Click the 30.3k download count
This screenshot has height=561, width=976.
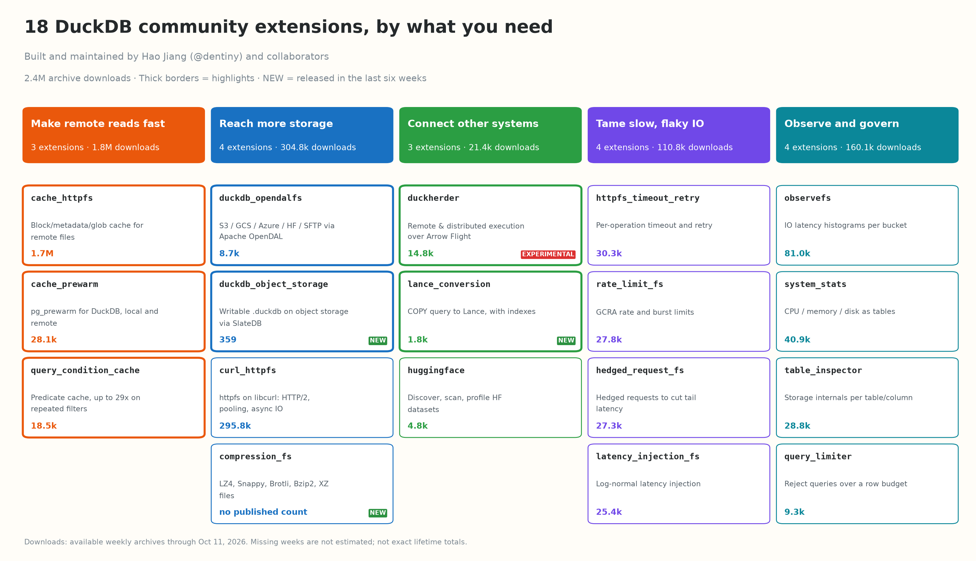click(x=609, y=254)
